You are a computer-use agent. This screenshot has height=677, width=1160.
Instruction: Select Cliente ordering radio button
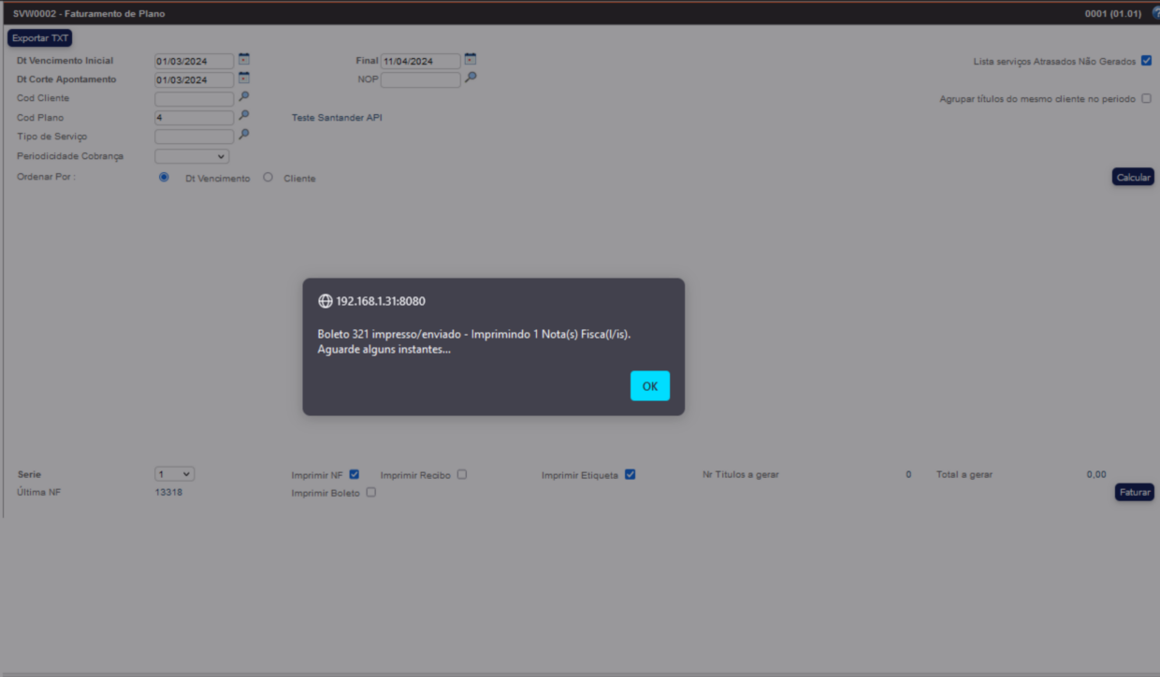268,178
